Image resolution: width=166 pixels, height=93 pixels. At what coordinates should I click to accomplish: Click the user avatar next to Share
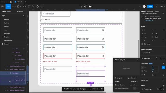144,6
